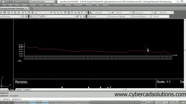Screen dimensions: 186x104
Task: Open the multileader style Standard dropdown
Action: [165, 12]
